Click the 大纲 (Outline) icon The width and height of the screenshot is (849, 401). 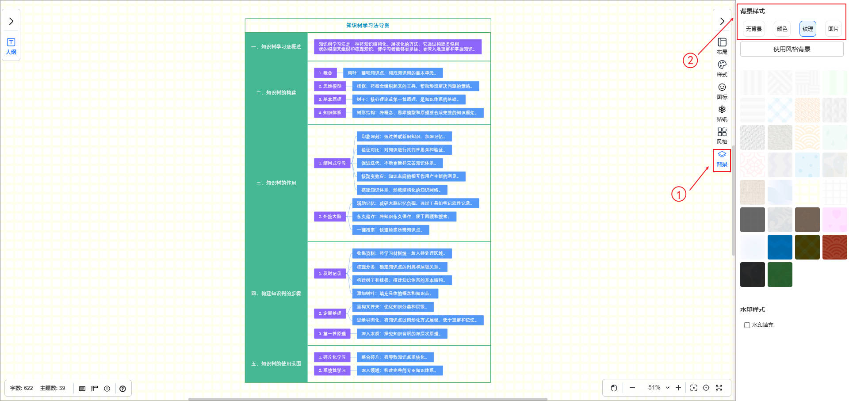pyautogui.click(x=11, y=46)
